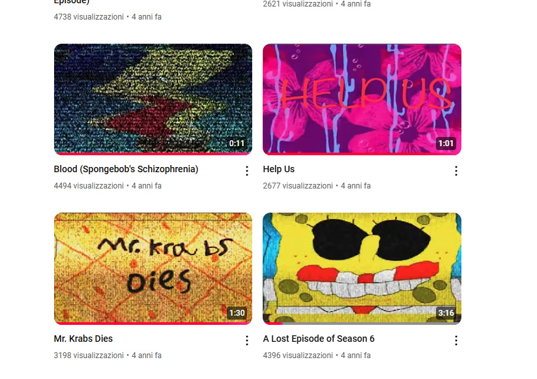Click the 4494 visualizzazioni metadata line
The height and width of the screenshot is (379, 537).
108,186
